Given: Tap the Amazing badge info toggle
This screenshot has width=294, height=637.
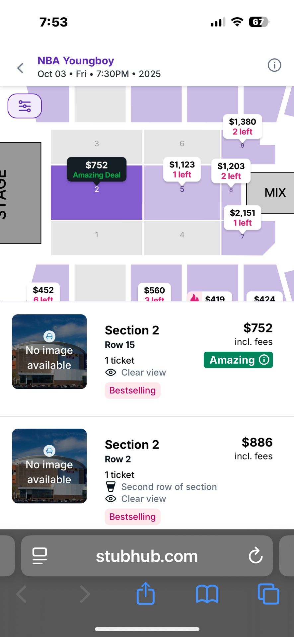Looking at the screenshot, I should [x=264, y=360].
